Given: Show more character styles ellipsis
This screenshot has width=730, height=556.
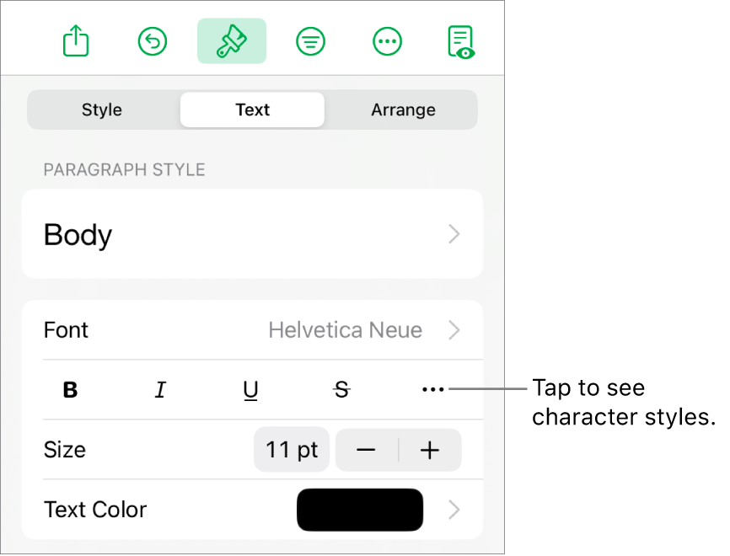Looking at the screenshot, I should coord(432,390).
